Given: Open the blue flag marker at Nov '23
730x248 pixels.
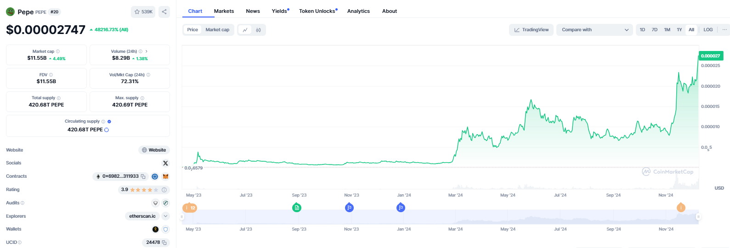Looking at the screenshot, I should click(349, 208).
